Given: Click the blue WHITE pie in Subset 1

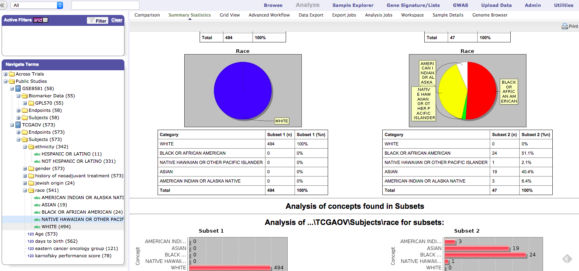Looking at the screenshot, I should [242, 90].
